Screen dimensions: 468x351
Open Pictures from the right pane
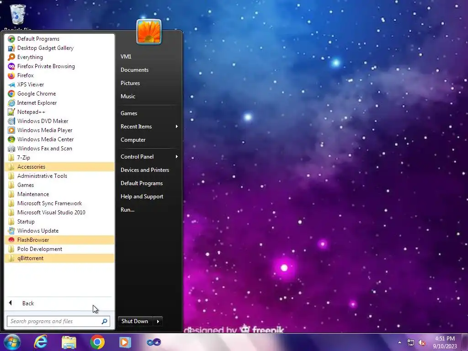149,83
